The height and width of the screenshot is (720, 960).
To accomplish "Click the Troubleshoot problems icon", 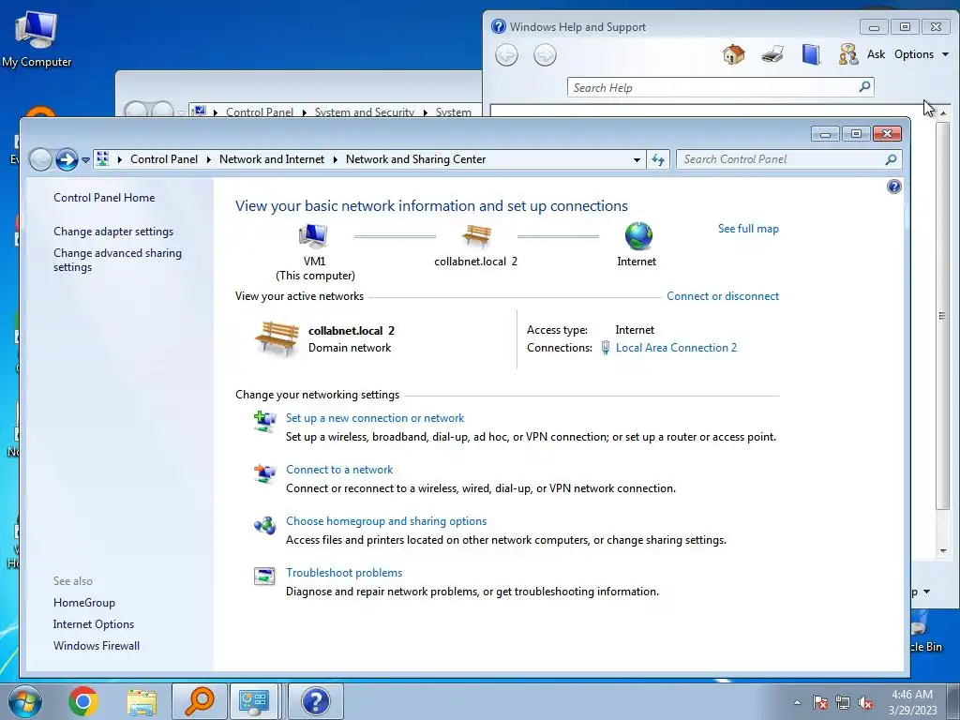I will (x=264, y=577).
